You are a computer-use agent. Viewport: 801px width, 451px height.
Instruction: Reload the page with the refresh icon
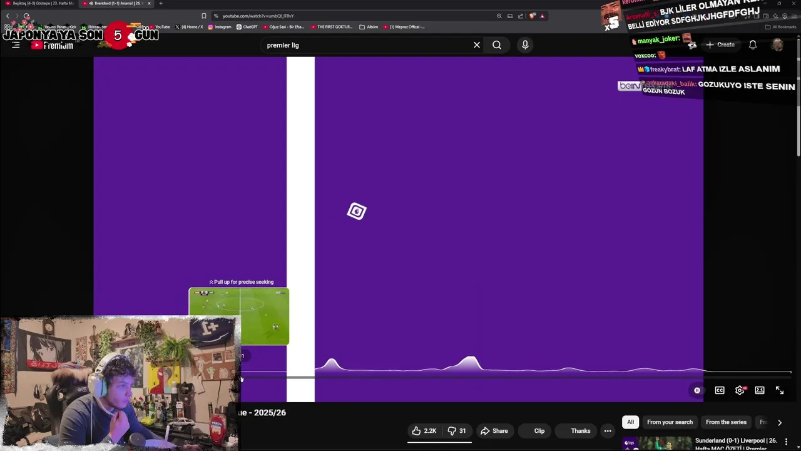[26, 16]
